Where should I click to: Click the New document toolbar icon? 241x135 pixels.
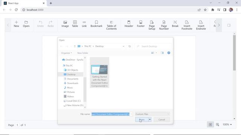pos(16,24)
